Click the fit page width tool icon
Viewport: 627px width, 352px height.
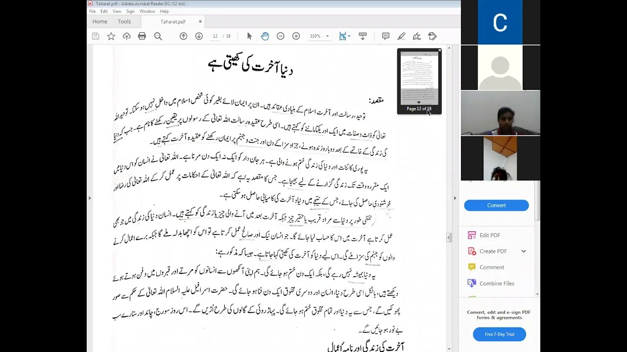pyautogui.click(x=342, y=36)
